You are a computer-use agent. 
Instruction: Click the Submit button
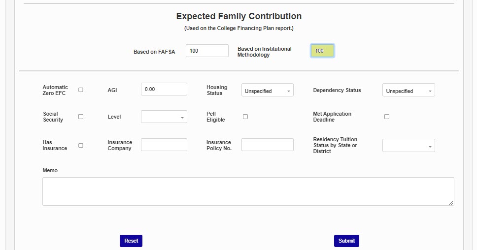coord(346,241)
